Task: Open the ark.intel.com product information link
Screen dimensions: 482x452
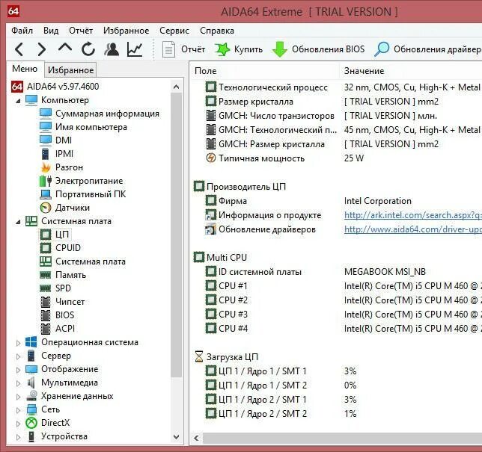Action: coord(413,215)
